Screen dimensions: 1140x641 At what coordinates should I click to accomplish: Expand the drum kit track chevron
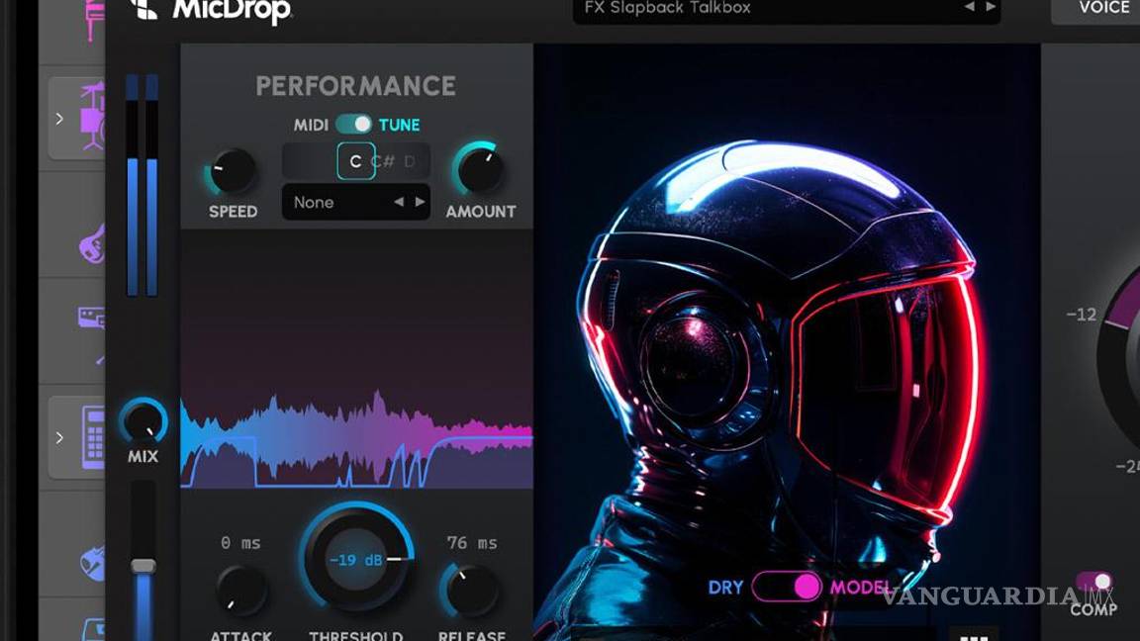pyautogui.click(x=59, y=119)
